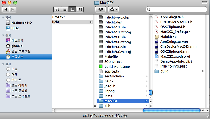
Task: Expand the lzma folder arrow
Action: coord(146,96)
